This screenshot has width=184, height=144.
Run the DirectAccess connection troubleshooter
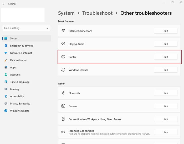coord(166,119)
